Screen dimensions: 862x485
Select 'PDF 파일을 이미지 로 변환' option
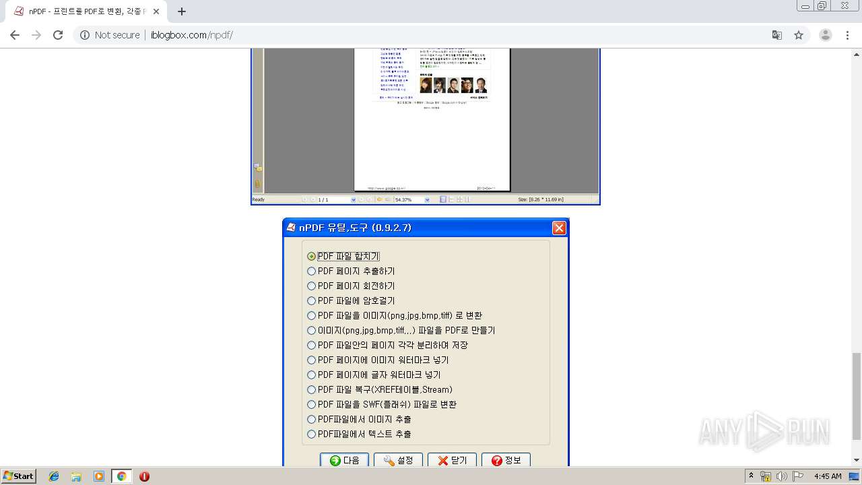point(311,316)
